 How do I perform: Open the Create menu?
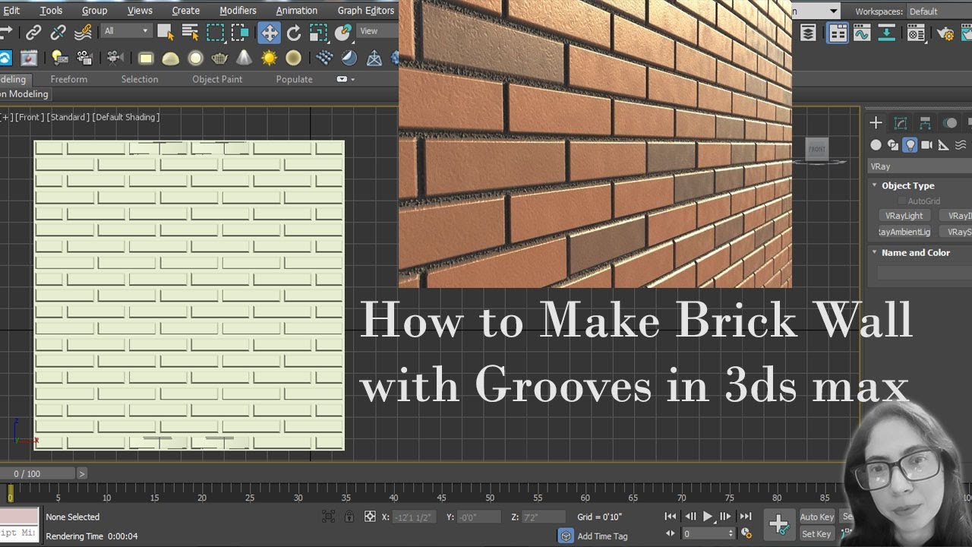pyautogui.click(x=185, y=11)
